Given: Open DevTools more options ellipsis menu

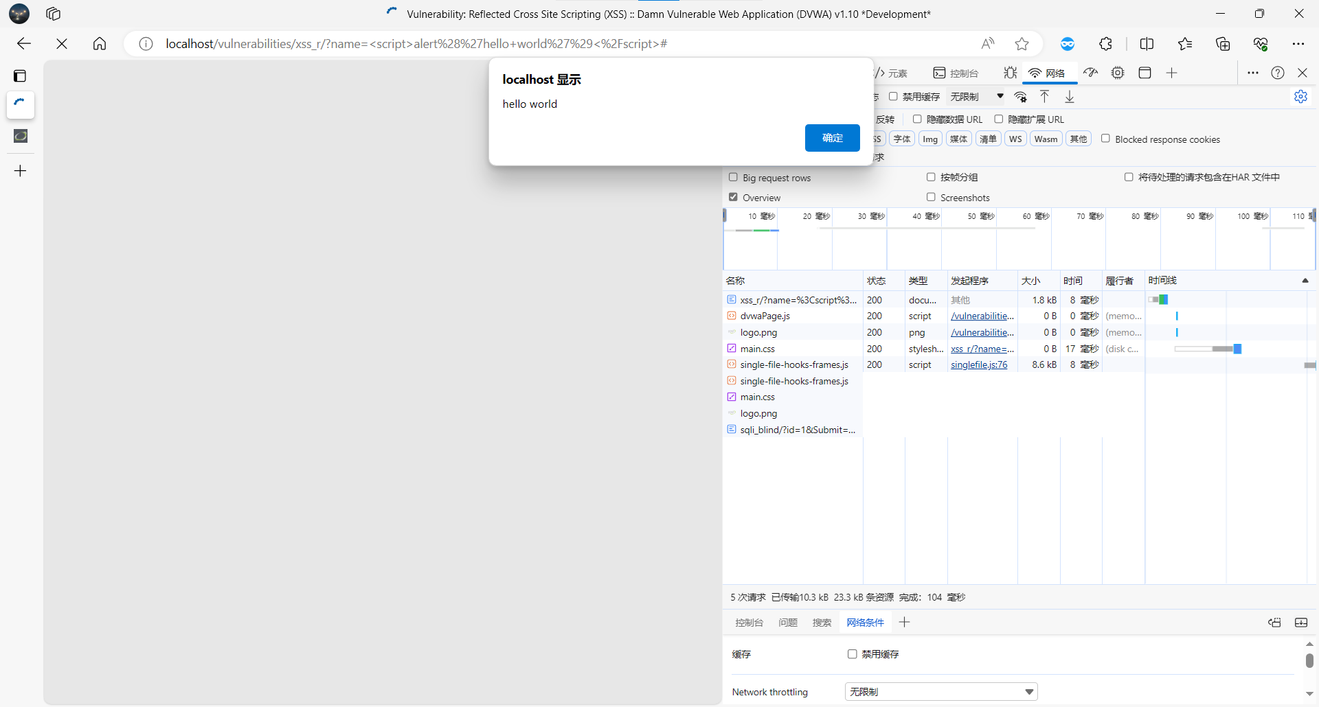Looking at the screenshot, I should point(1253,73).
